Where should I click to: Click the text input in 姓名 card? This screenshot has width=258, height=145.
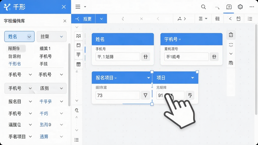(x=118, y=57)
